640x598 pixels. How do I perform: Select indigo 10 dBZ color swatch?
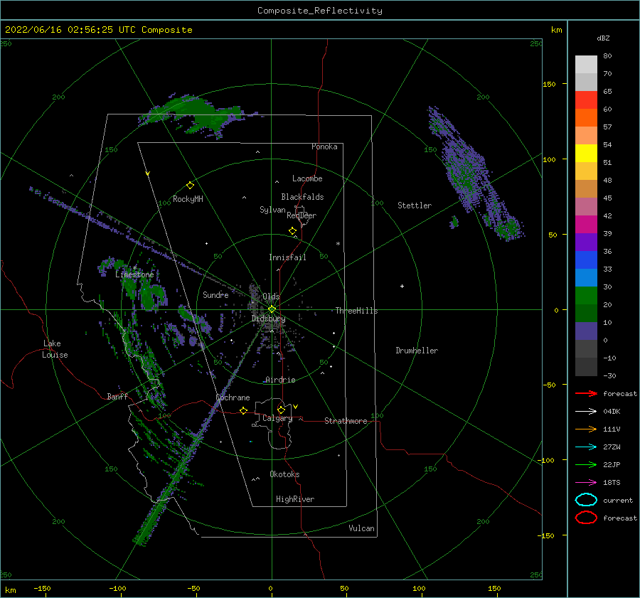click(586, 331)
